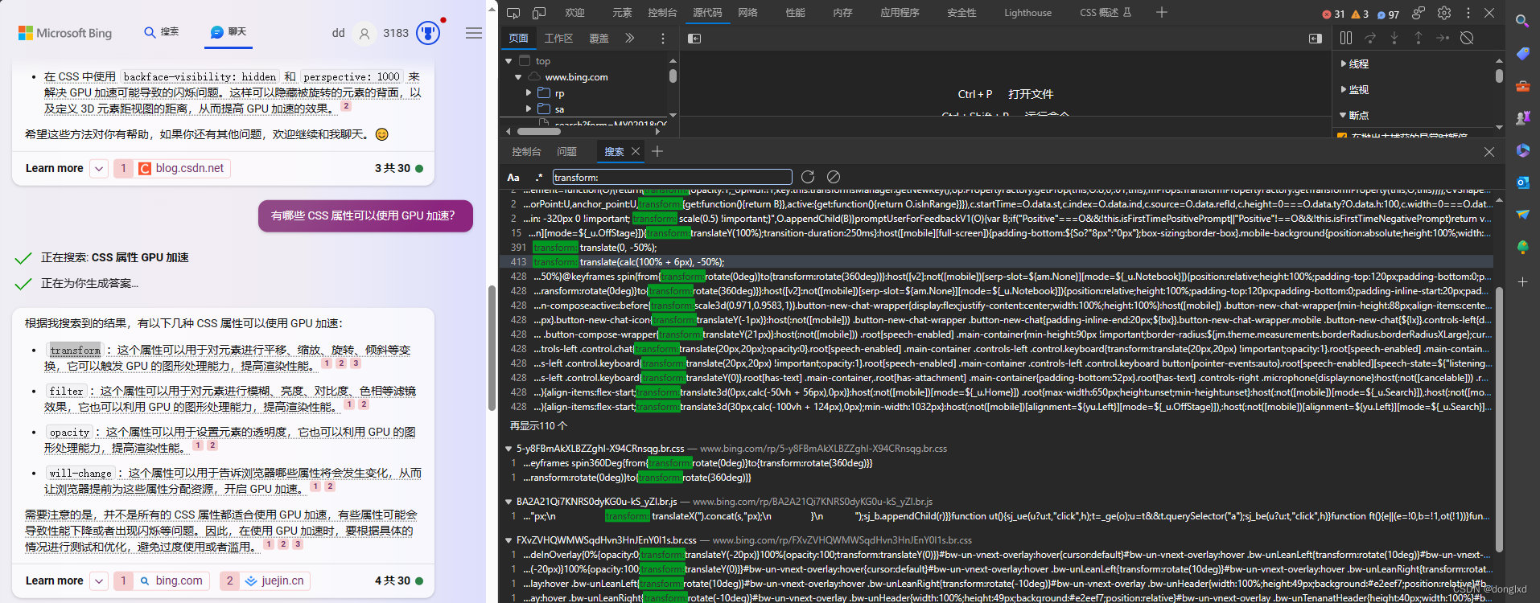Toggle match case Aa in search
Image resolution: width=1540 pixels, height=603 pixels.
click(513, 177)
